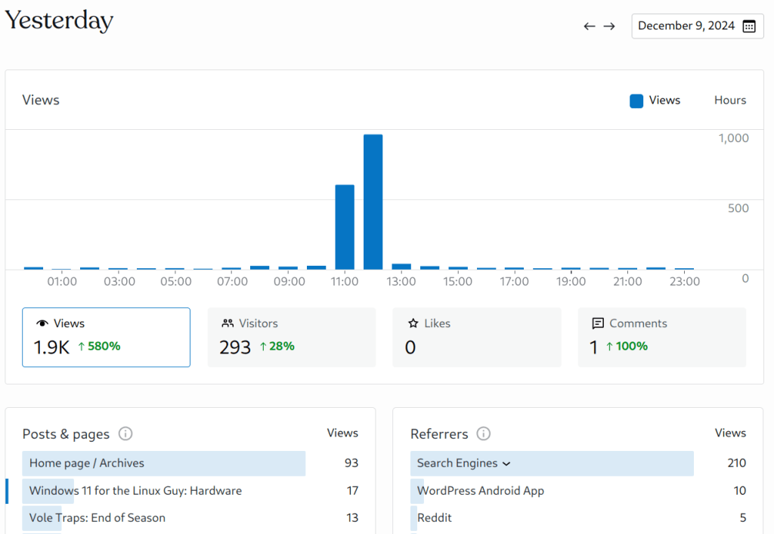
Task: Toggle the Views legend checkbox
Action: click(636, 100)
